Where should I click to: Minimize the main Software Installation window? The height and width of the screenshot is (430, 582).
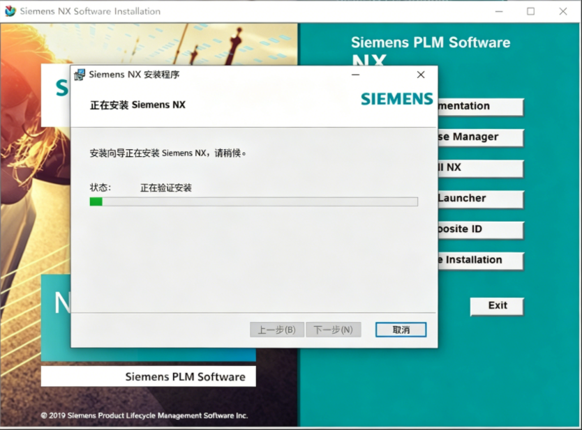498,11
